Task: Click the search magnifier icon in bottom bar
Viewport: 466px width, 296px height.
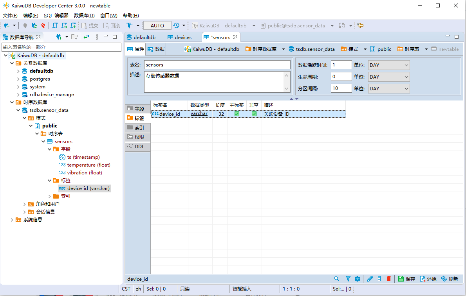Action: (337, 279)
